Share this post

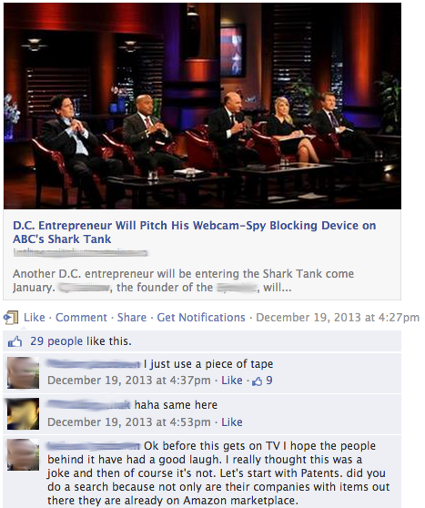pyautogui.click(x=132, y=318)
